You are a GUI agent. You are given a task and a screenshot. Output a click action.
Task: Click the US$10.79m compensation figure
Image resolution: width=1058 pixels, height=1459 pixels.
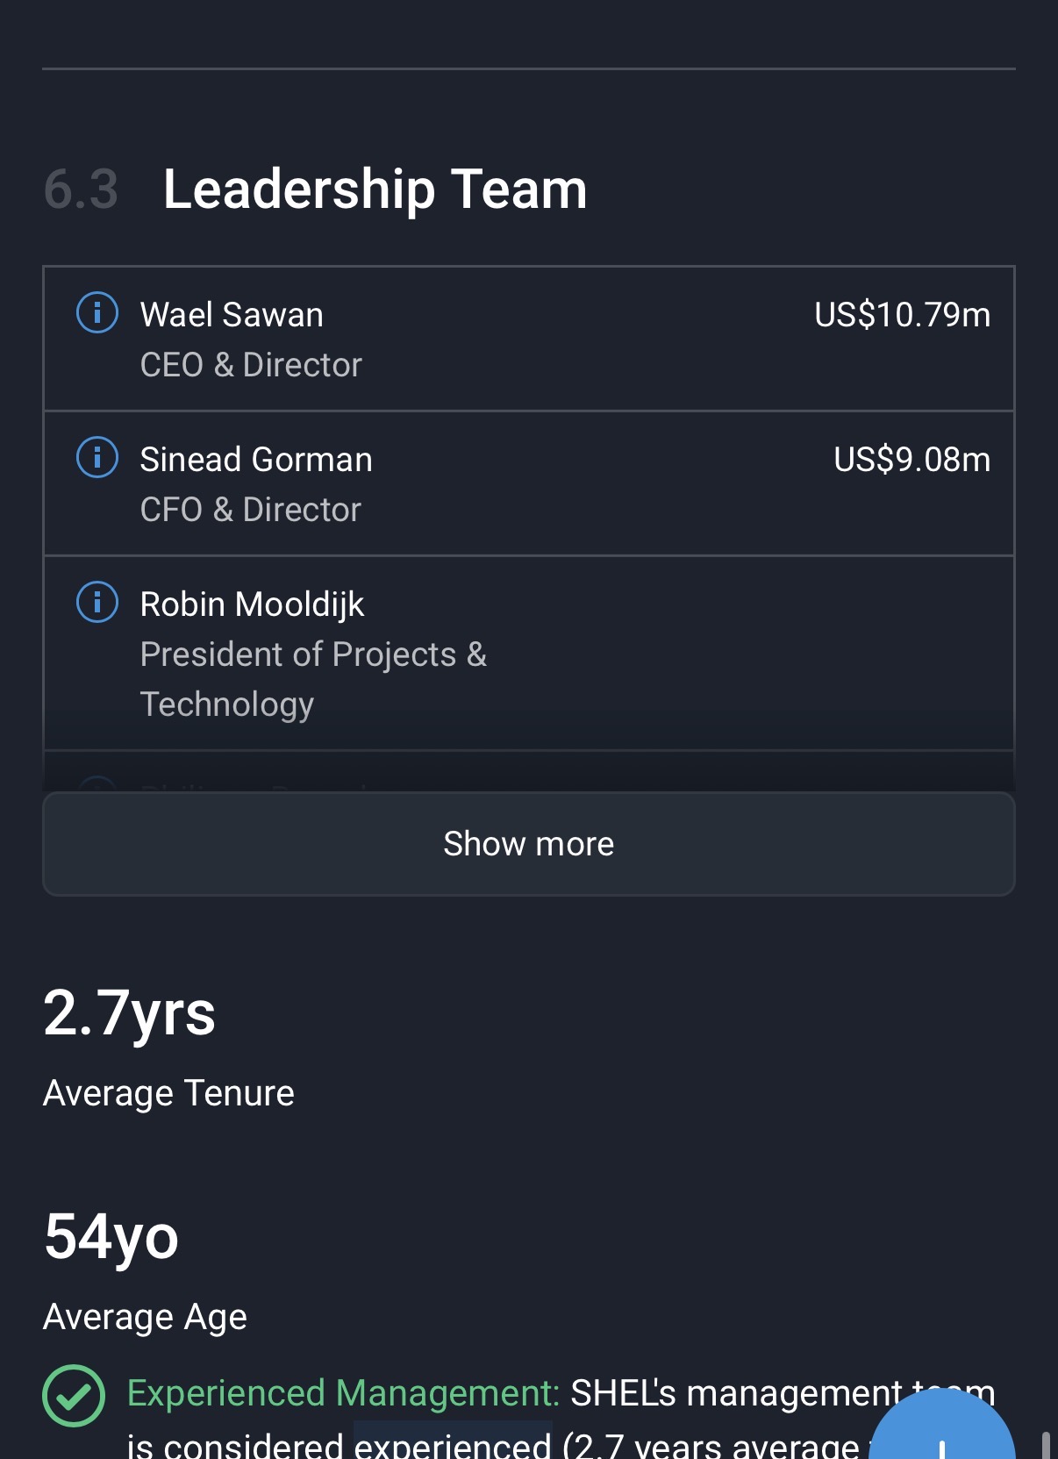902,315
